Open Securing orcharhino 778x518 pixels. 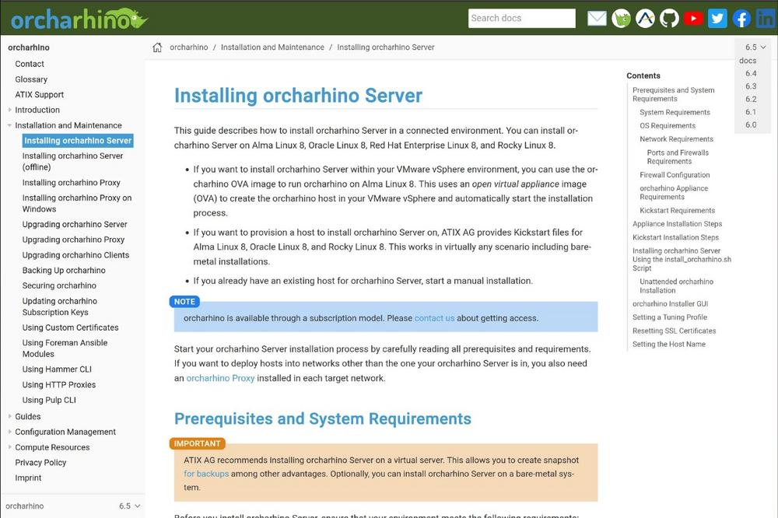point(59,285)
